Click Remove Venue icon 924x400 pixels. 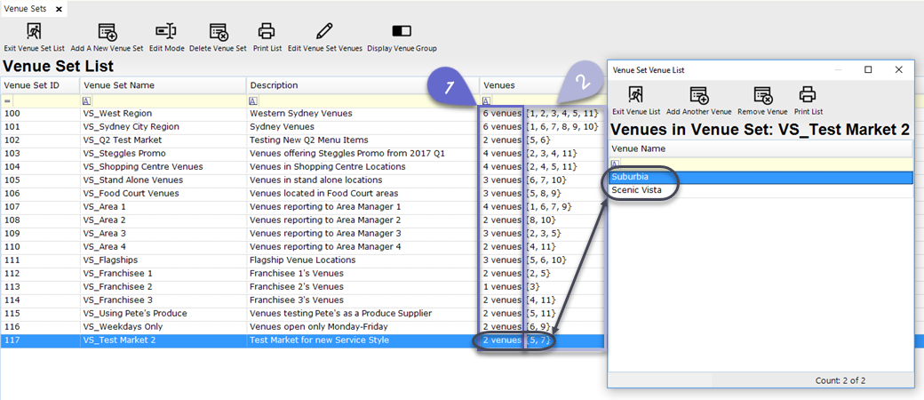[x=763, y=95]
